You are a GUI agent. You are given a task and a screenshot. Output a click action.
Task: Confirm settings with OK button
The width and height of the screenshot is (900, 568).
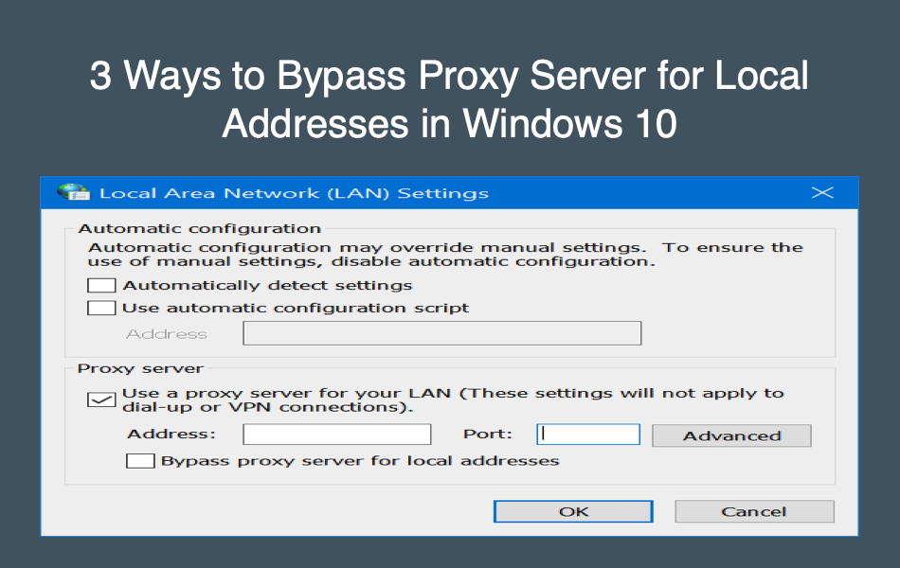[x=573, y=511]
